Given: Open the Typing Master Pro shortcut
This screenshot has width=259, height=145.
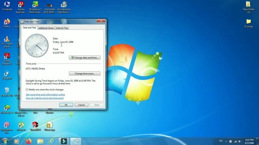Looking at the screenshot, I should [7, 128].
